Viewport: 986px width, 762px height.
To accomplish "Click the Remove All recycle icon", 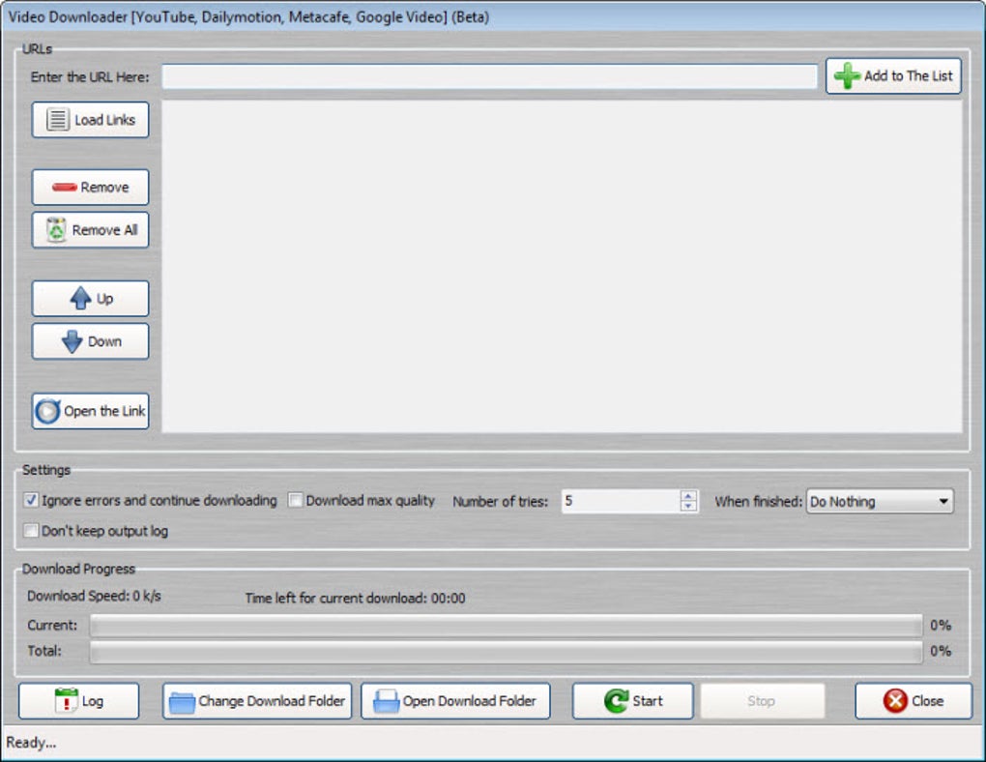I will click(x=58, y=230).
